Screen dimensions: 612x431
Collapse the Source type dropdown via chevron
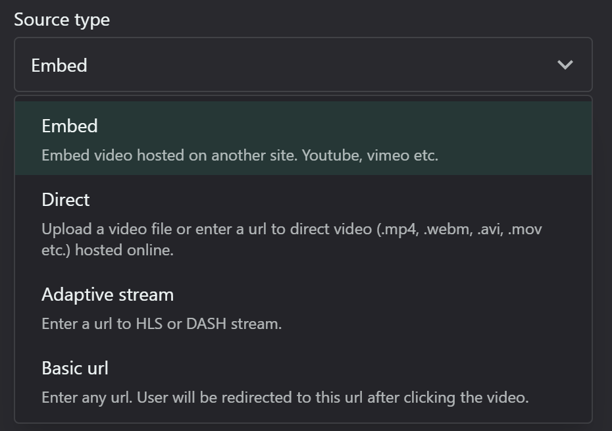pyautogui.click(x=565, y=64)
